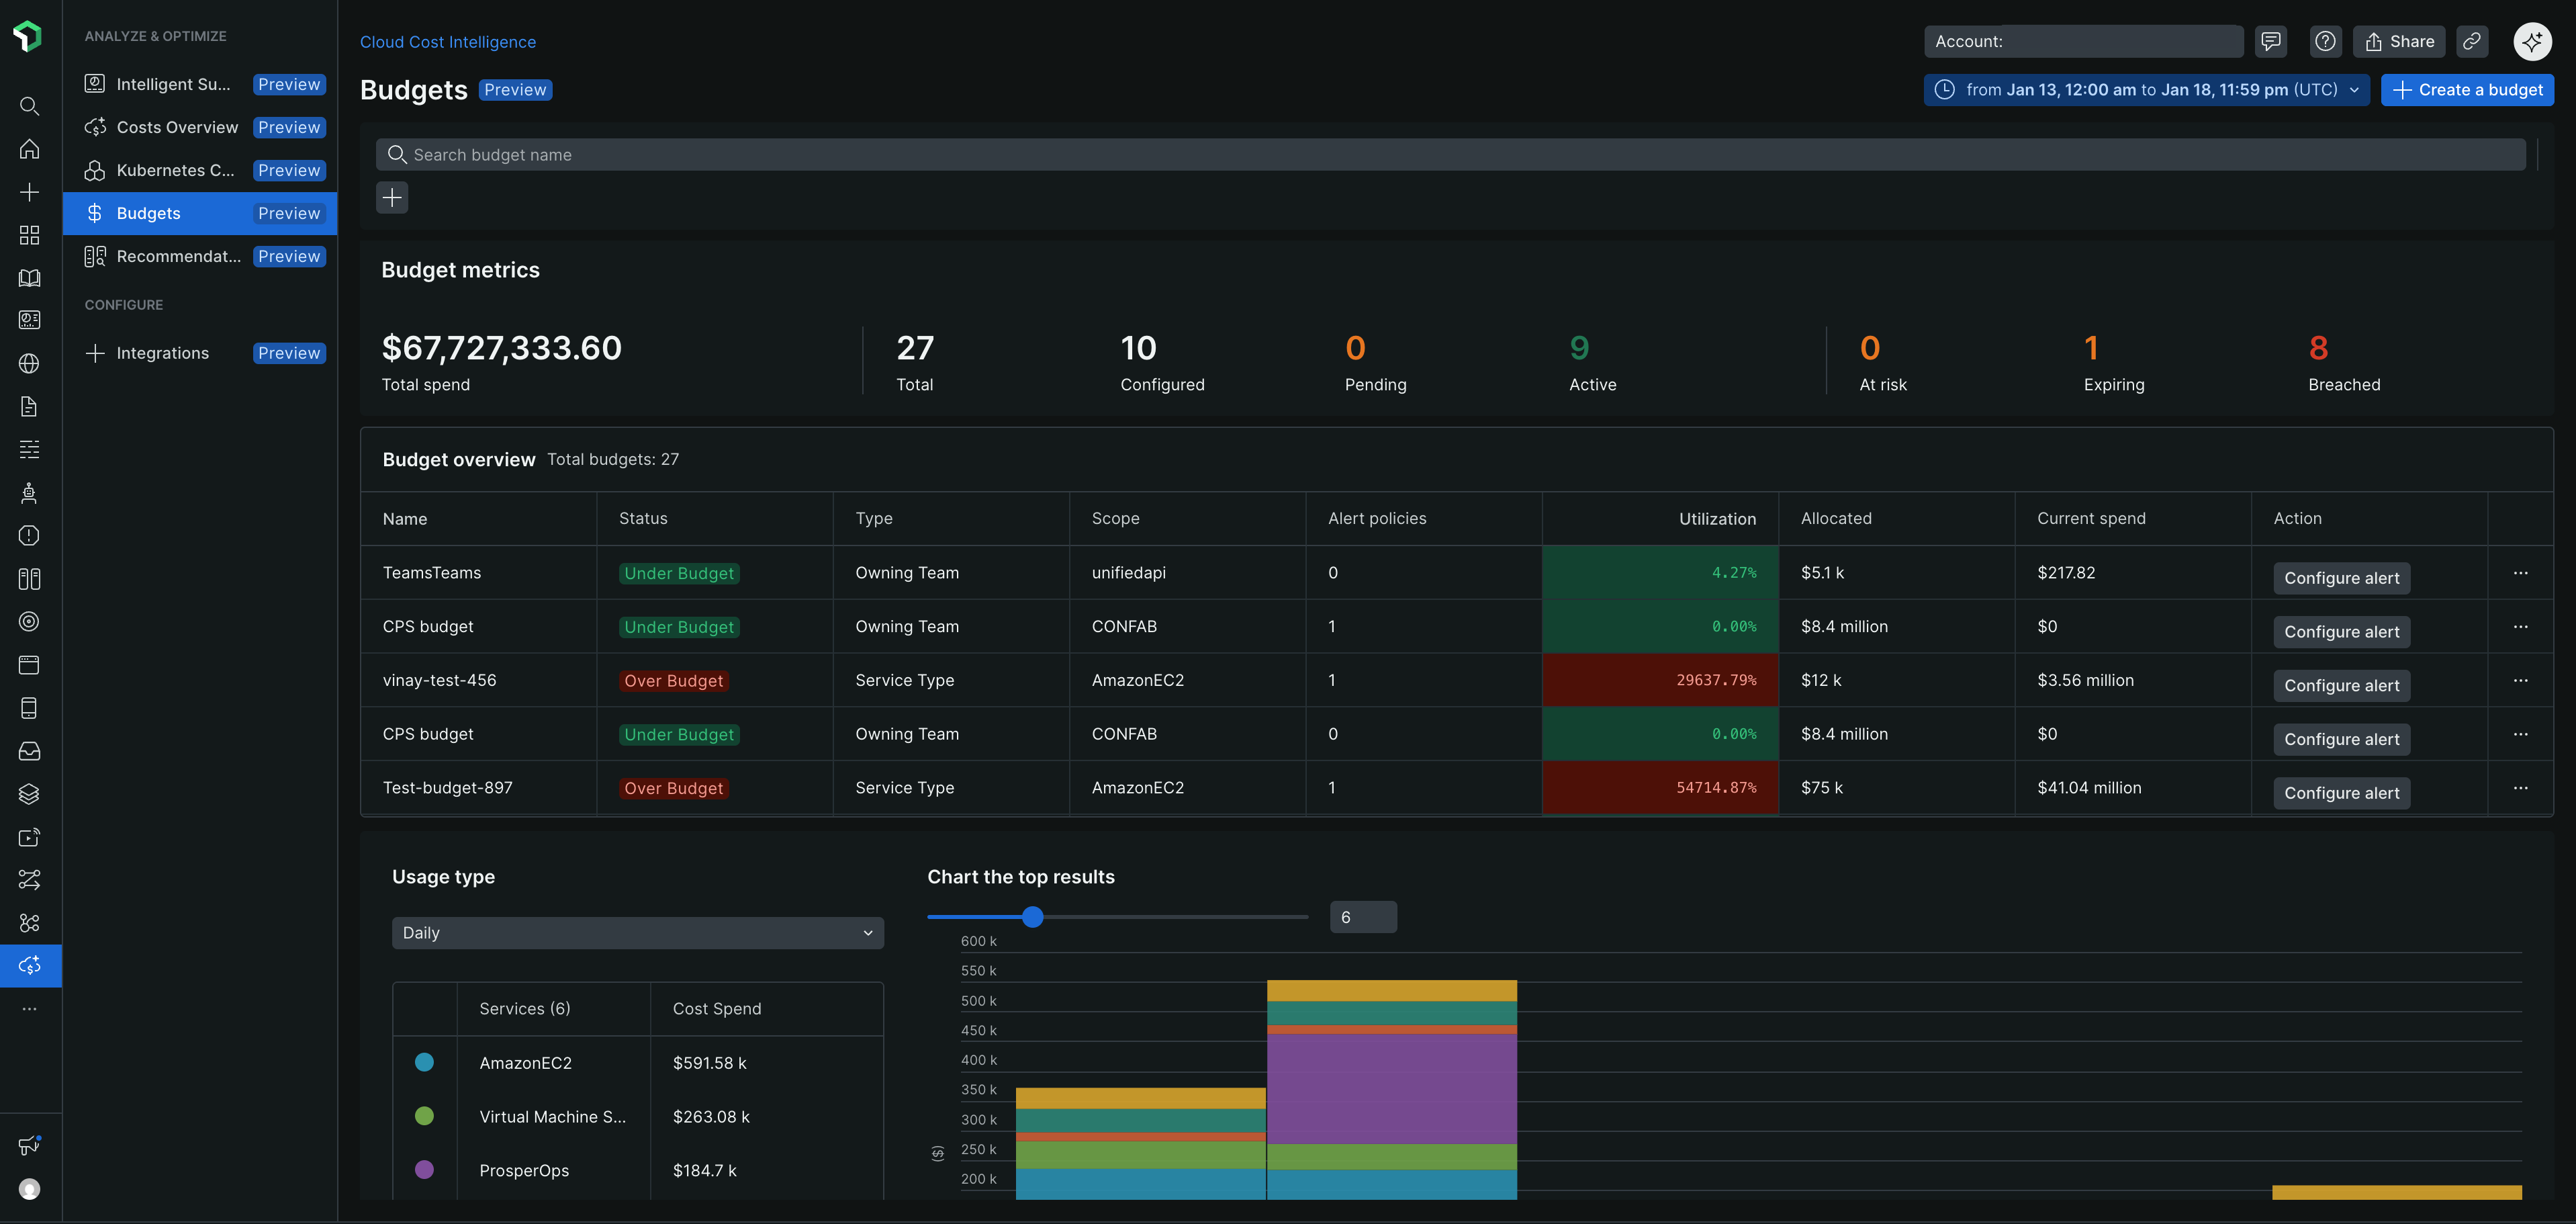Click the copy permalink chain icon

[x=2472, y=41]
